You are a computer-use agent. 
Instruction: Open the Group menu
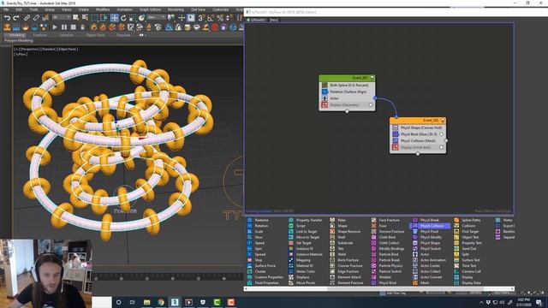pos(50,9)
